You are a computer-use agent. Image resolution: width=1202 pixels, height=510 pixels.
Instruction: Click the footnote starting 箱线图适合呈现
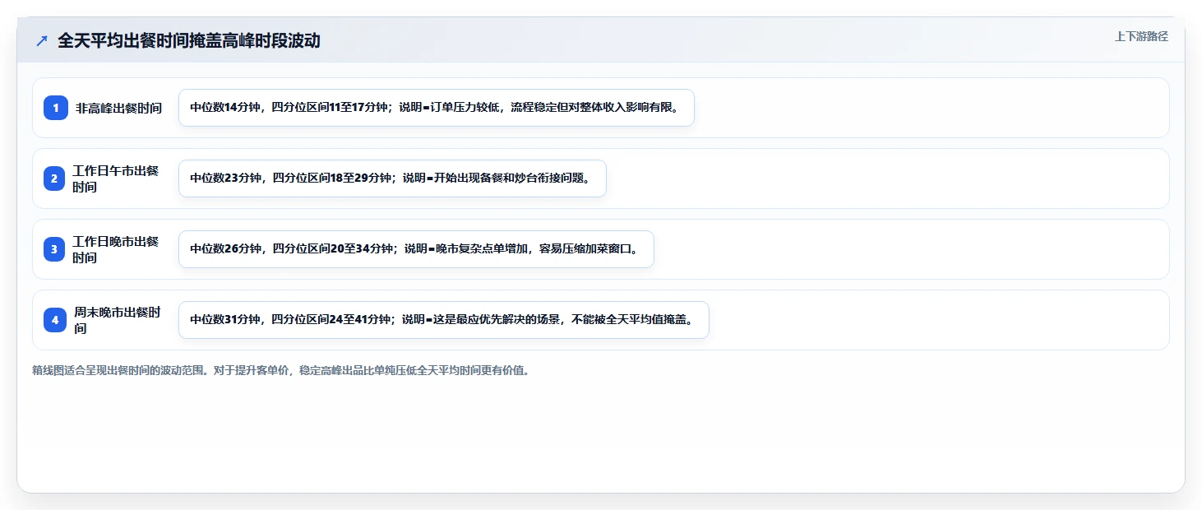[x=280, y=370]
